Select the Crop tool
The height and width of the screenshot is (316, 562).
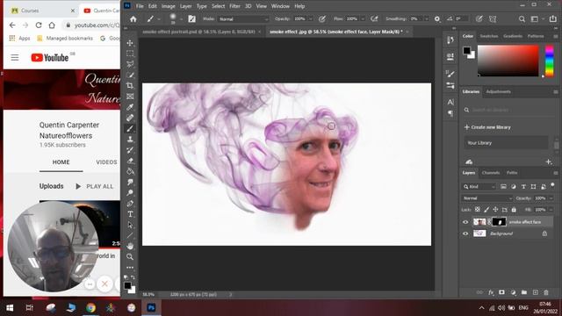[x=130, y=86]
